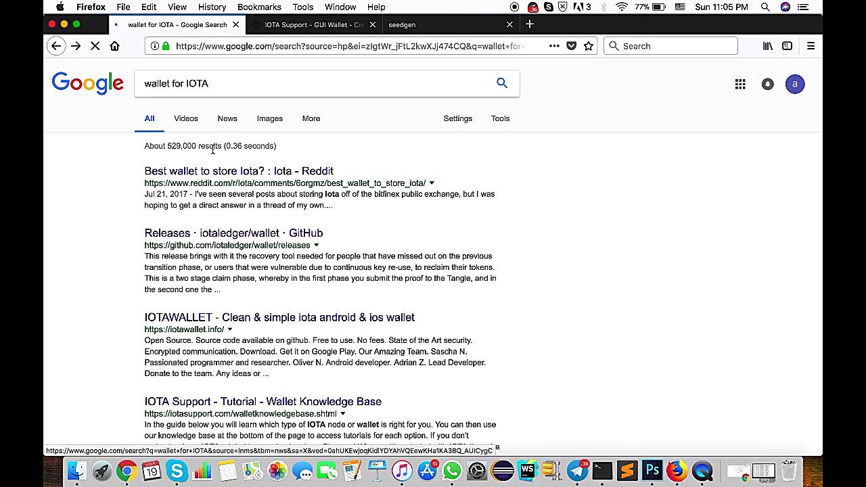The image size is (866, 487).
Task: Submit the Google search with the magnifier
Action: point(502,83)
